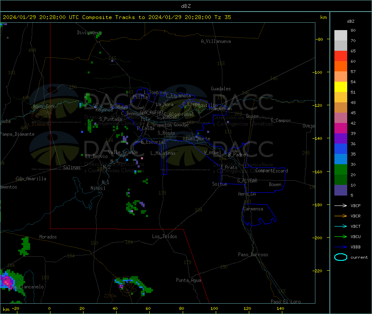Click the 'Divisadero' map label
This screenshot has height=314, width=372.
[x=89, y=33]
